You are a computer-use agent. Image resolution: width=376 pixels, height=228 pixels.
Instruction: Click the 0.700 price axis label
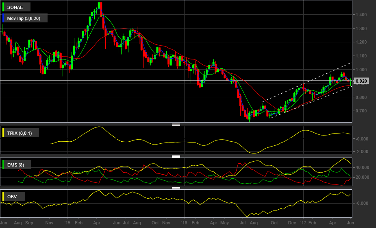coord(361,111)
